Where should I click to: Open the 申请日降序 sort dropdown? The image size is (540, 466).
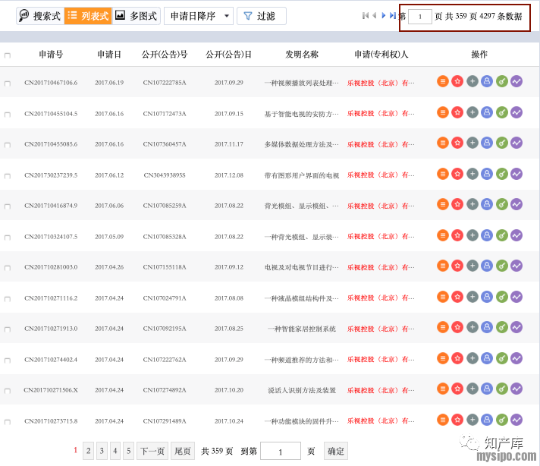pyautogui.click(x=198, y=16)
